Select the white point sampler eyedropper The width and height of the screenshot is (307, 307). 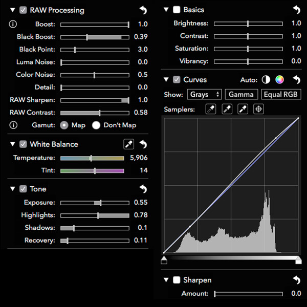pos(243,109)
